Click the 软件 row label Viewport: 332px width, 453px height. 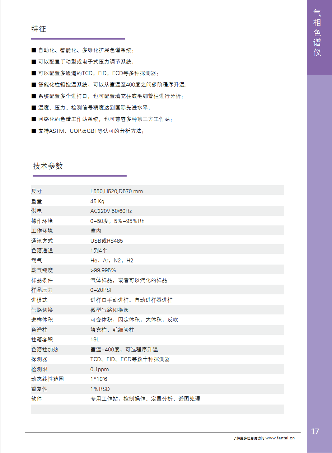click(37, 399)
